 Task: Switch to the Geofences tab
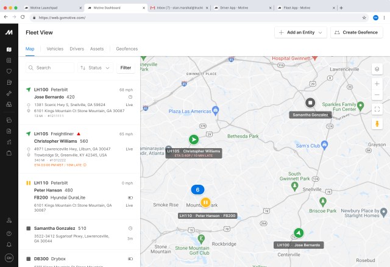coord(127,49)
